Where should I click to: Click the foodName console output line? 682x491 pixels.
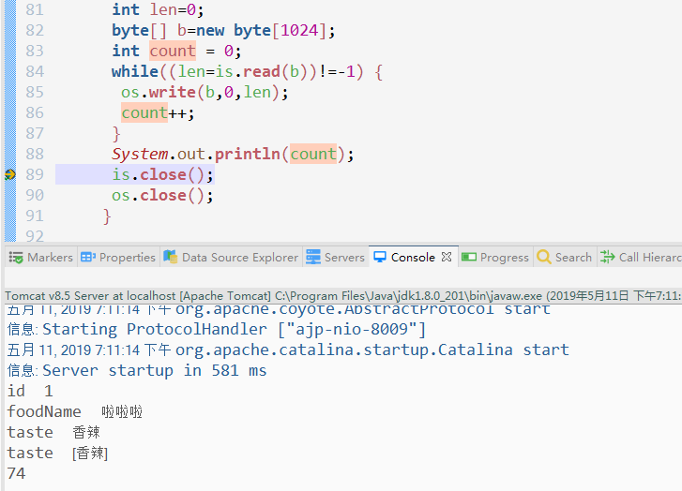[x=75, y=411]
